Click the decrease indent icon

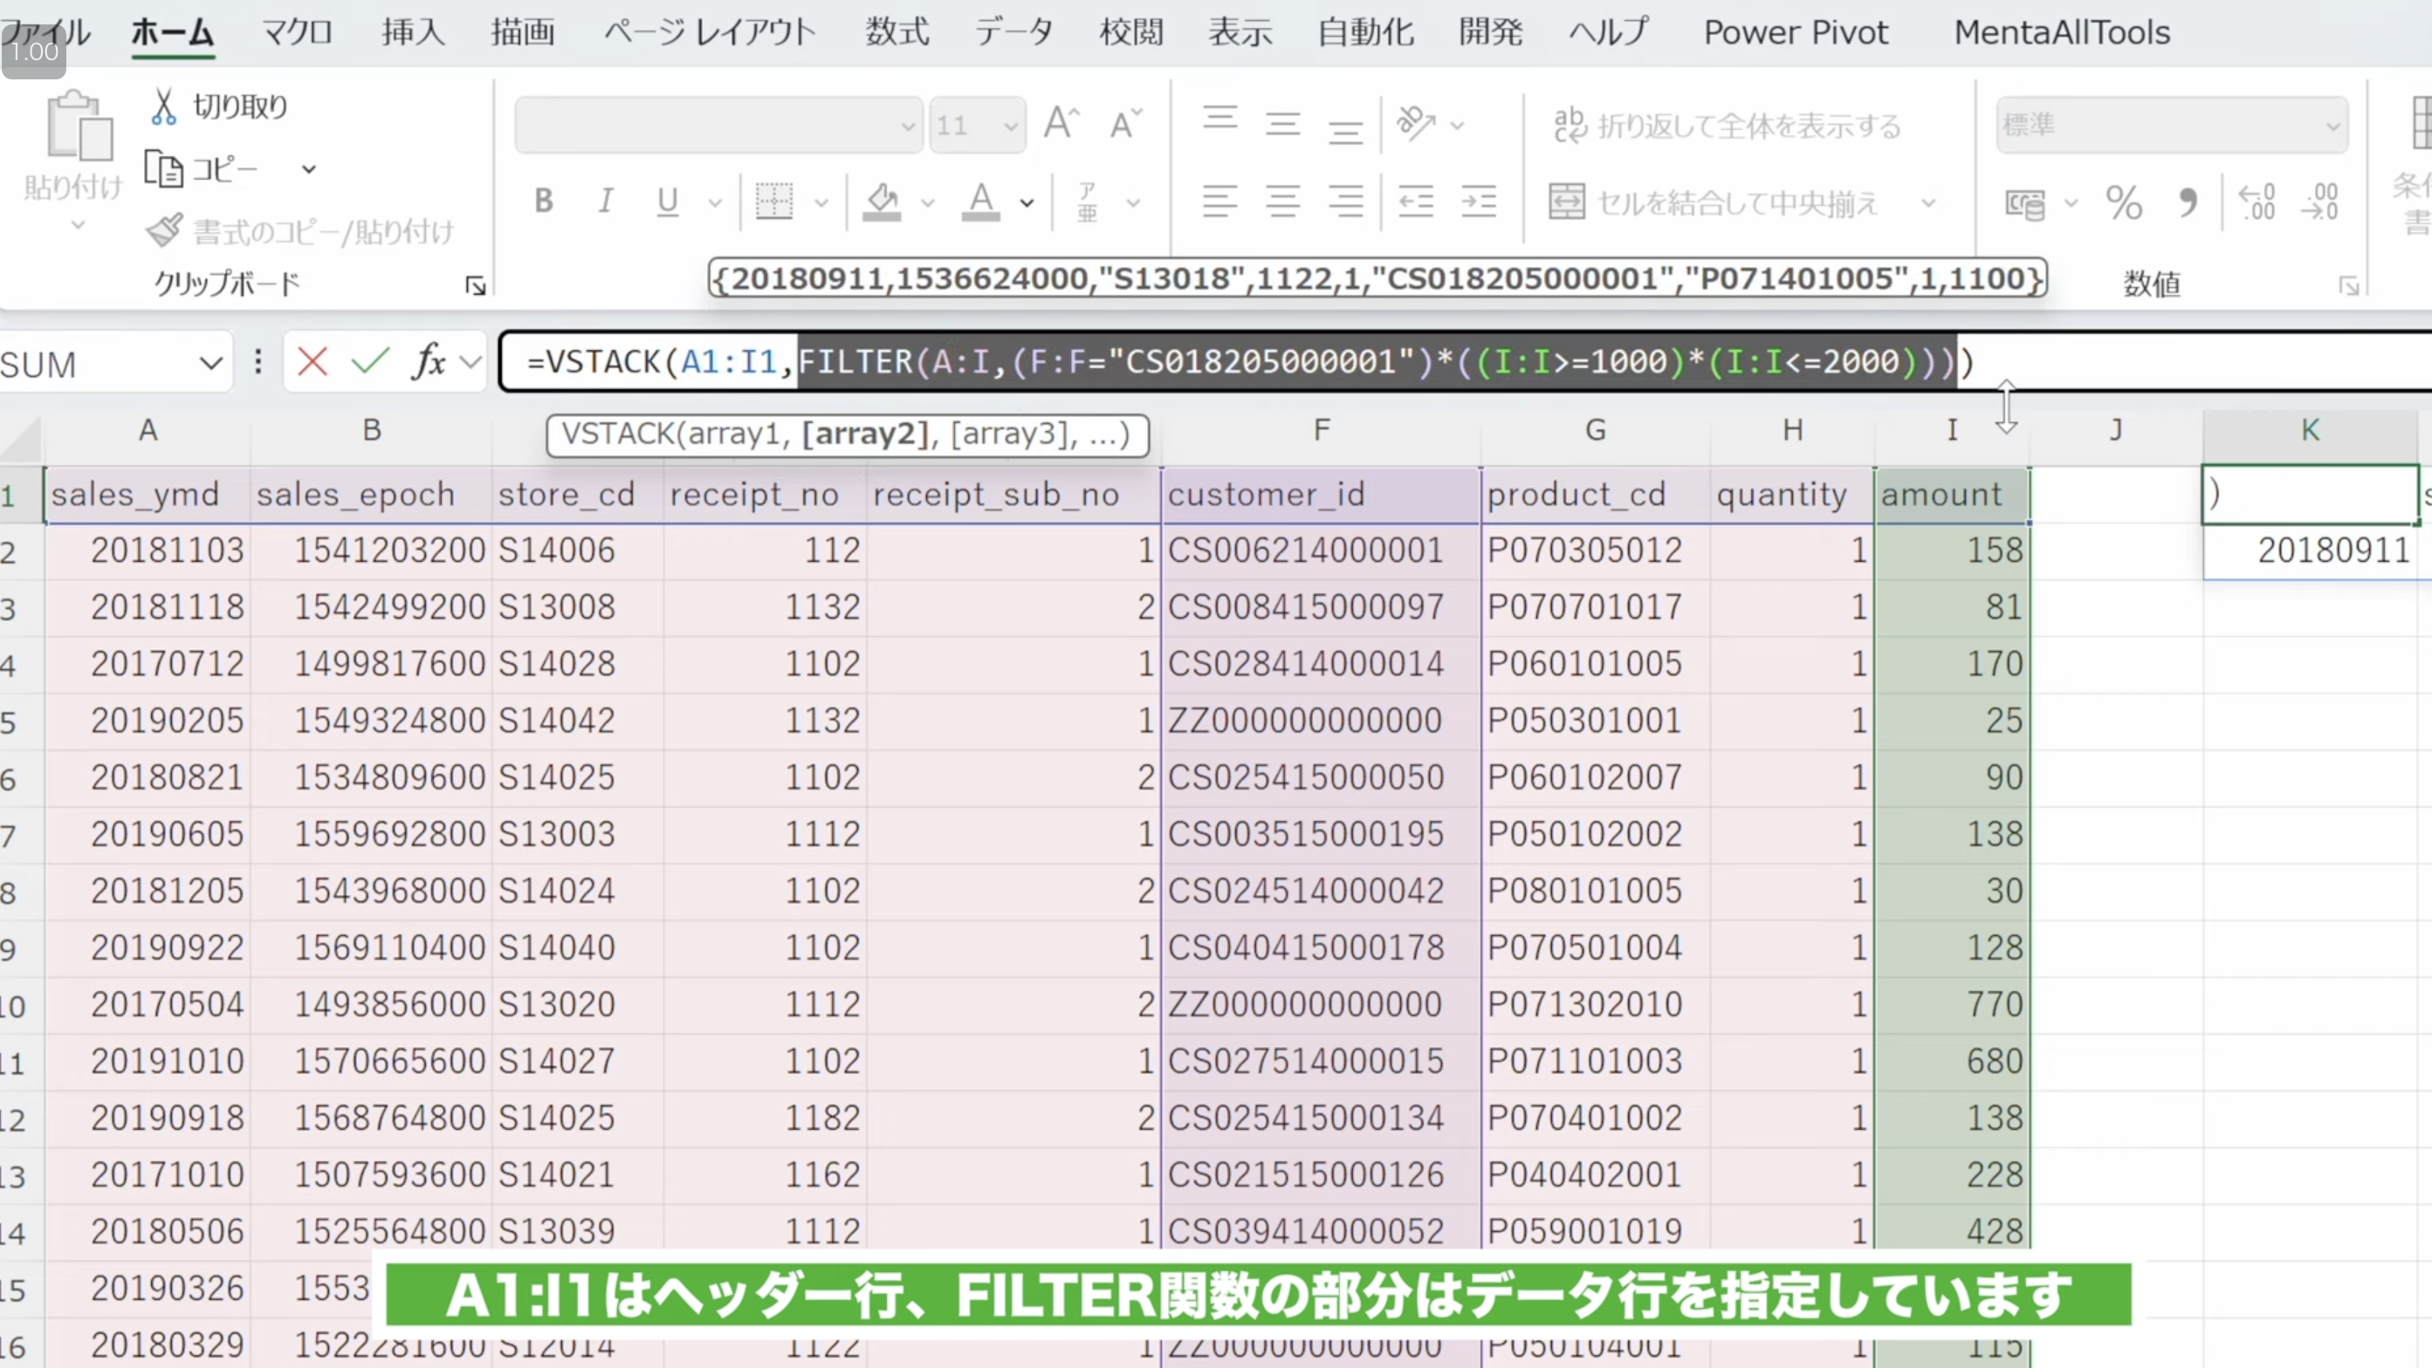pos(1415,201)
